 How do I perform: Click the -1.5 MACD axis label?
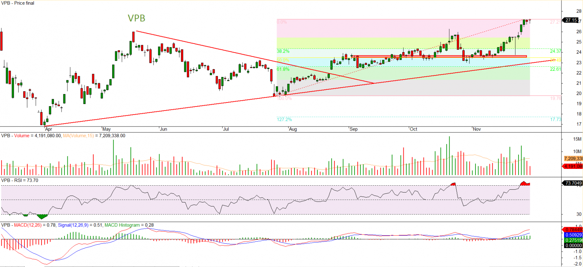click(578, 258)
